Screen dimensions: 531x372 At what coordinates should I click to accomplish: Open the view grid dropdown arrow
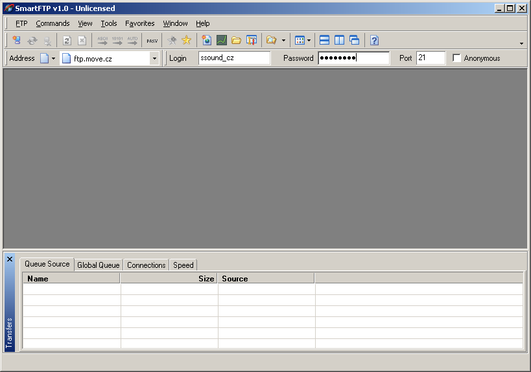tap(309, 40)
